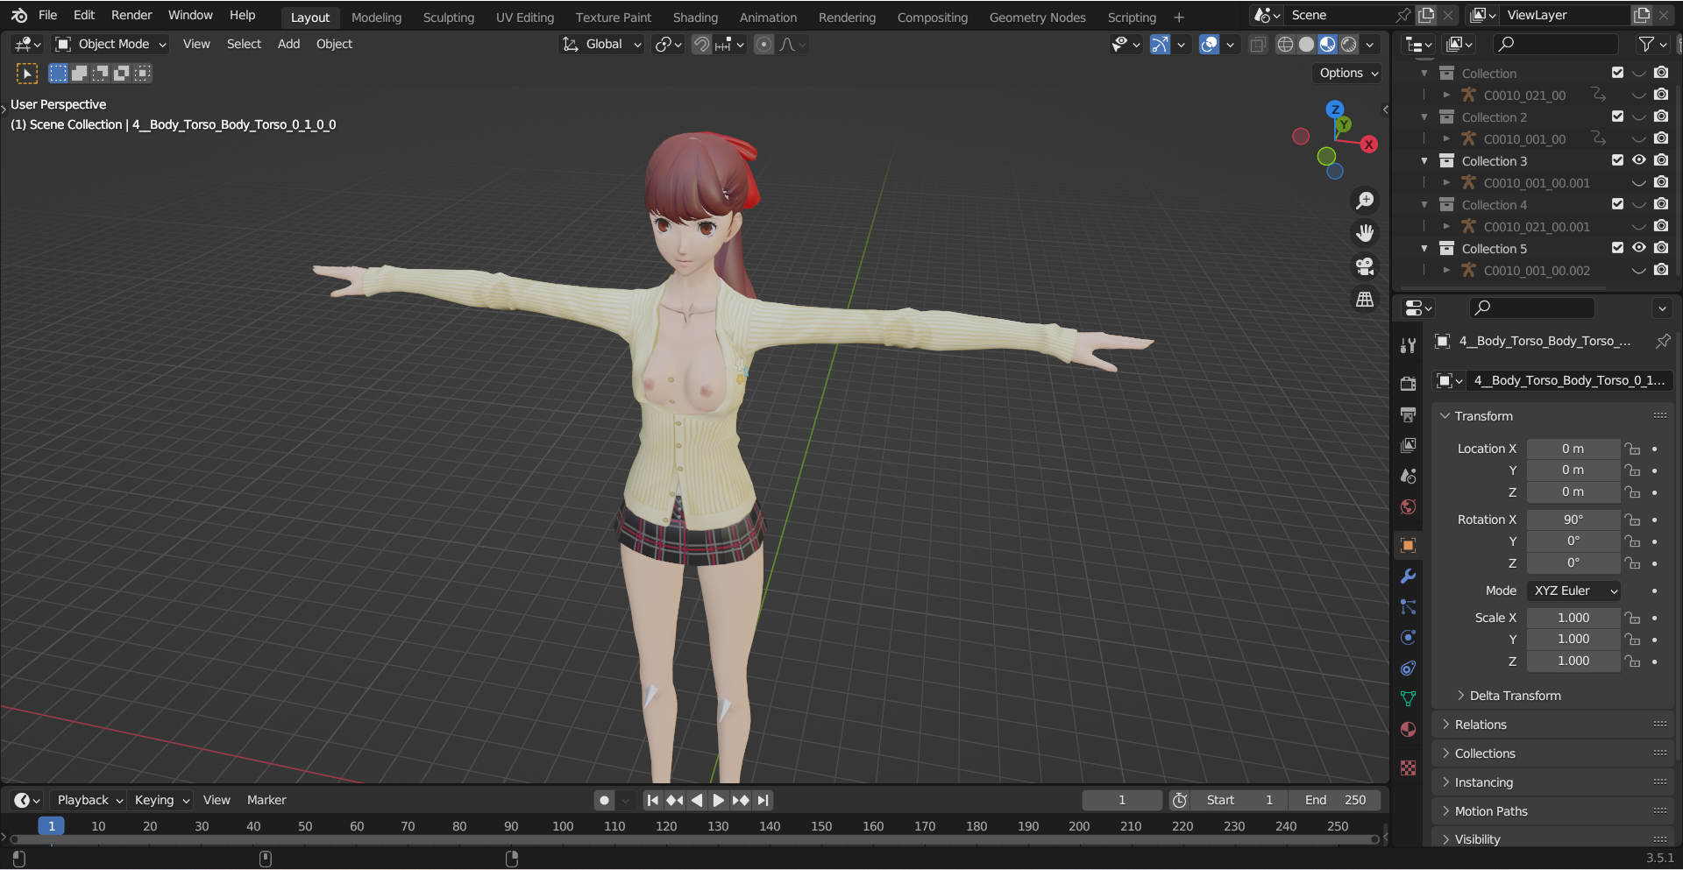Open the Object Constraints properties tab icon
This screenshot has height=870, width=1683.
click(x=1409, y=668)
